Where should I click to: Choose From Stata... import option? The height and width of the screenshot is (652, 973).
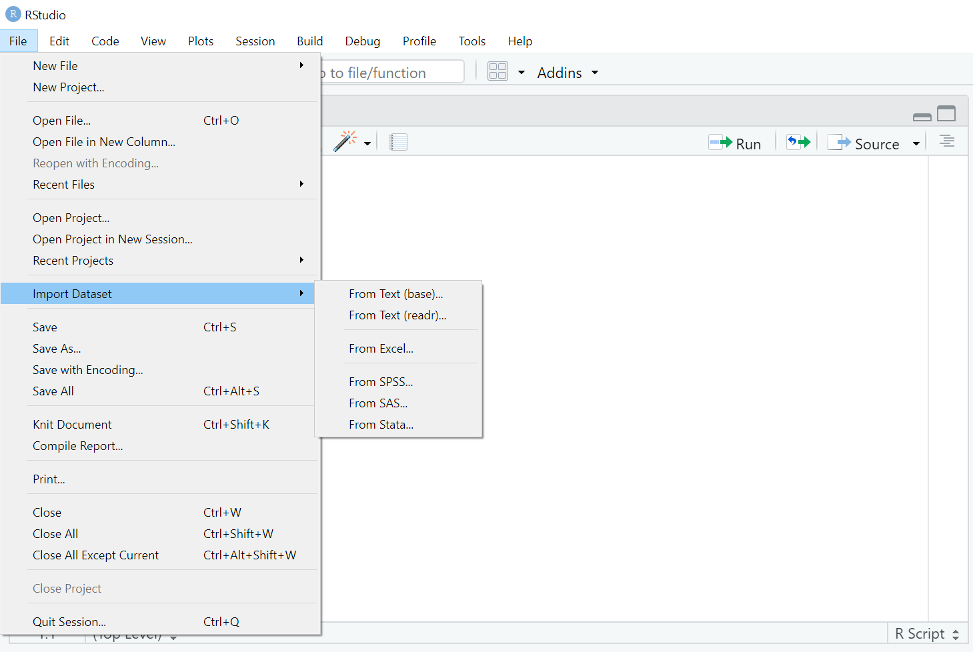point(398,424)
